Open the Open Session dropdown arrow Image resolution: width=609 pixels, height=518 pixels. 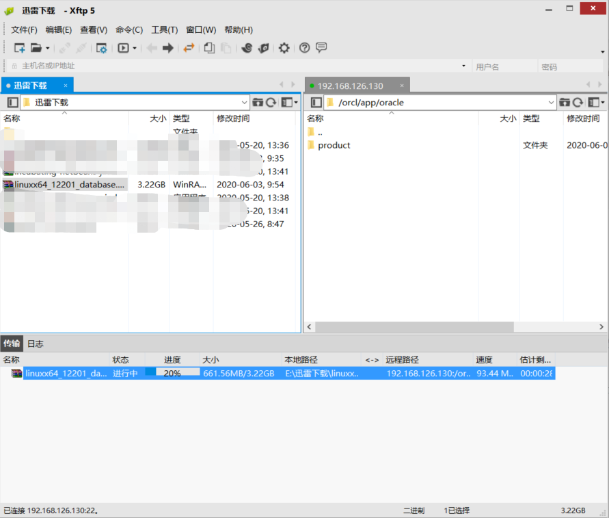pos(48,48)
